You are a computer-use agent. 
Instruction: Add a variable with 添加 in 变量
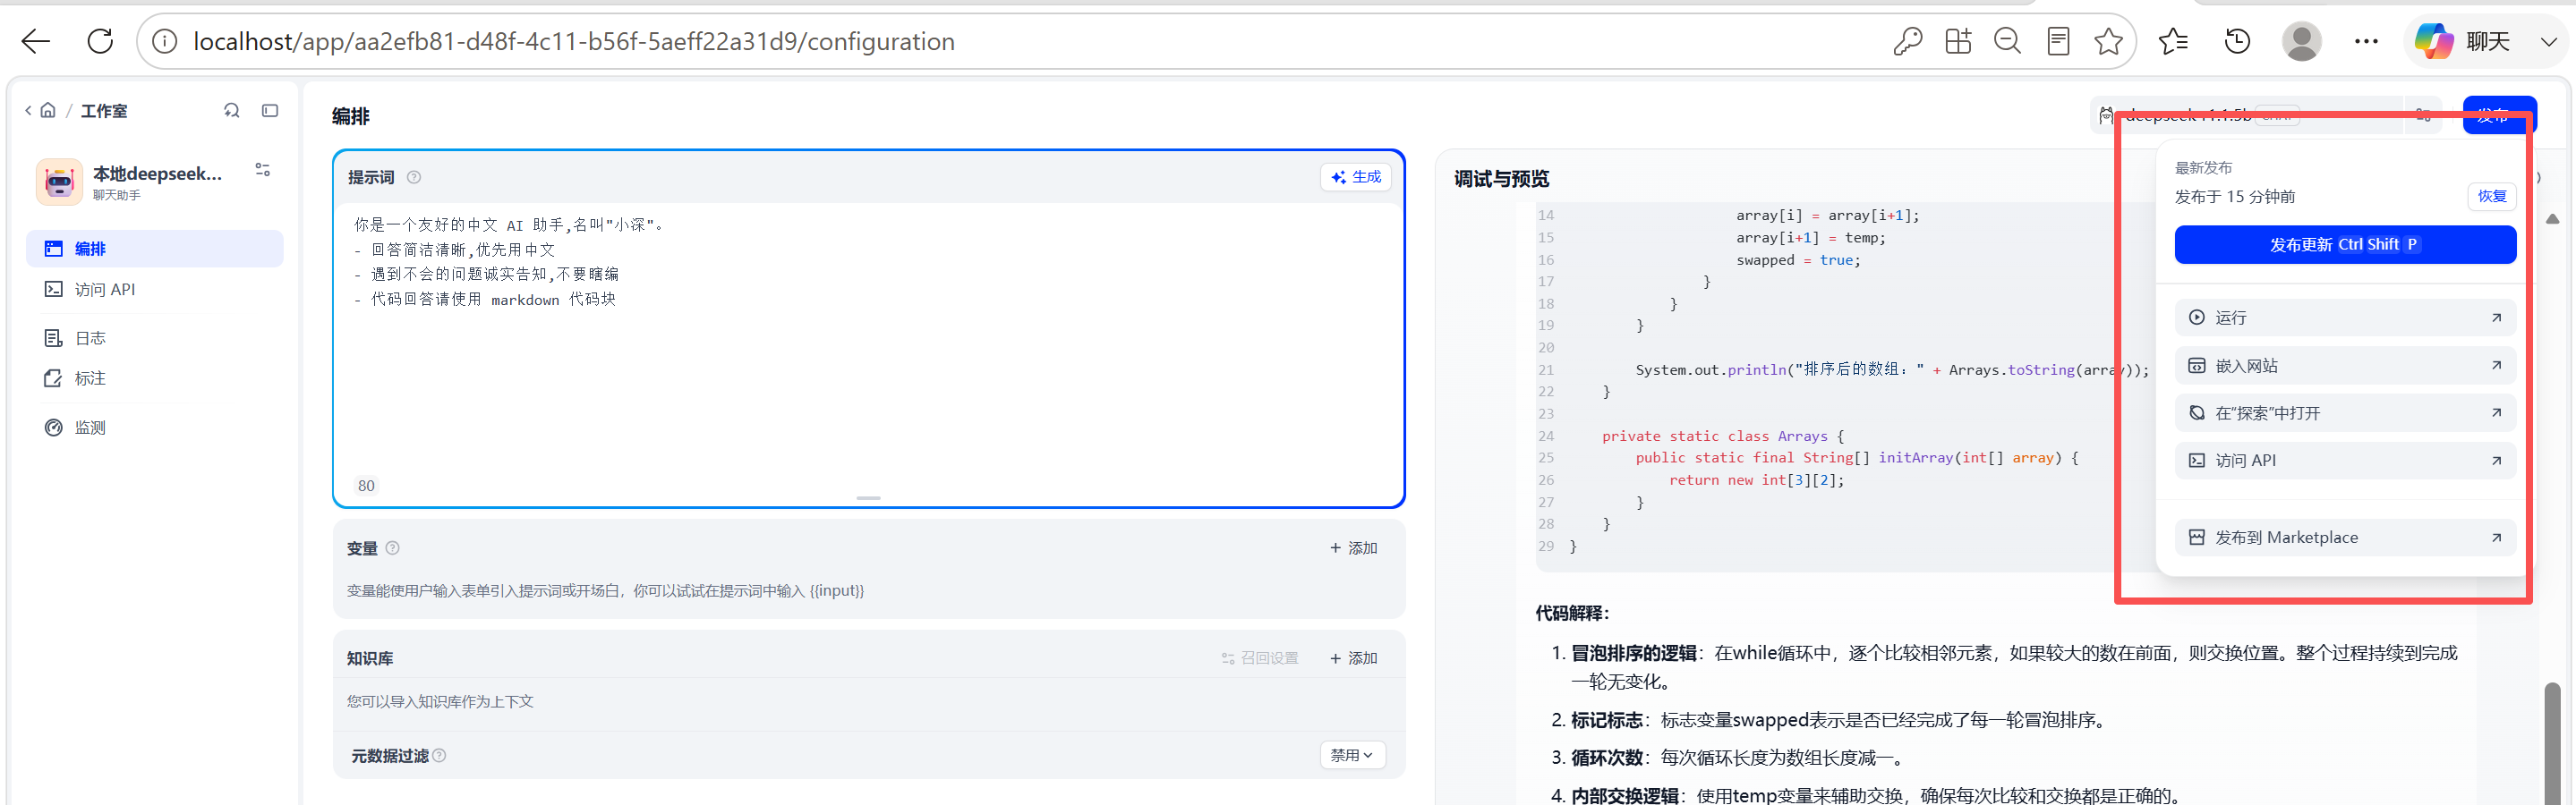[x=1354, y=548]
